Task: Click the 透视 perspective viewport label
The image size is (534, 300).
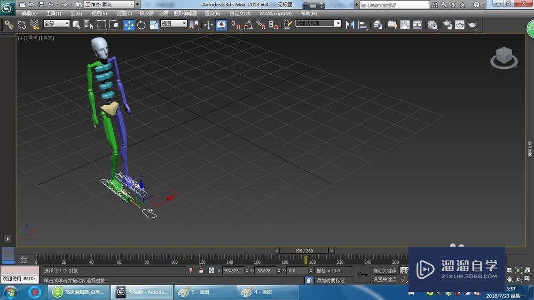Action: click(x=33, y=38)
